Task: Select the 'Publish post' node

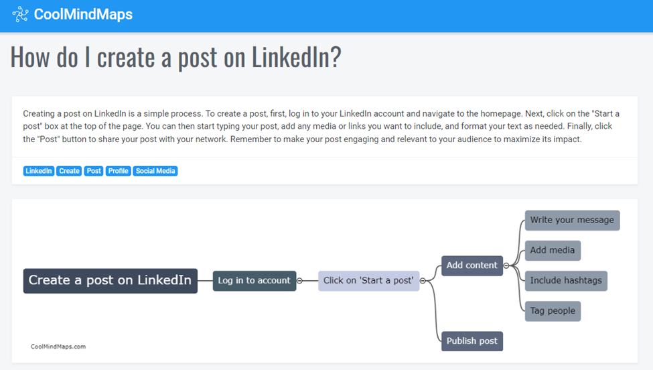Action: (x=472, y=341)
